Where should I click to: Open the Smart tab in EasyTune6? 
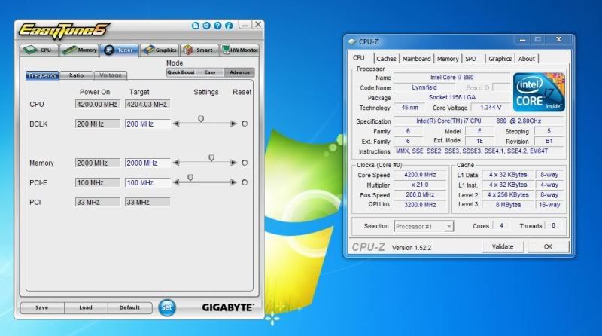199,50
